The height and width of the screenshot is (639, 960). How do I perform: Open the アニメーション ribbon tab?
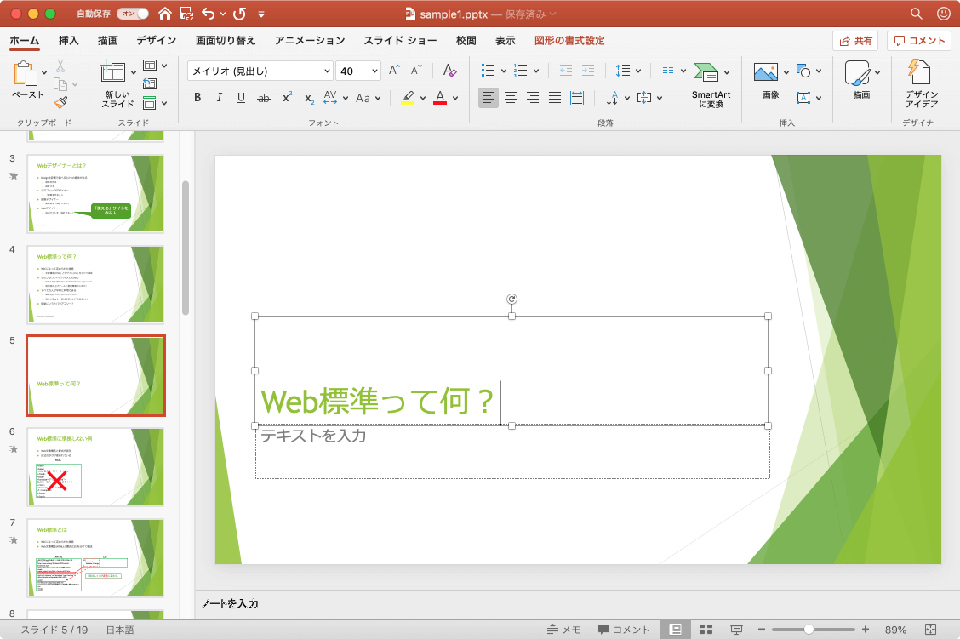pos(310,40)
